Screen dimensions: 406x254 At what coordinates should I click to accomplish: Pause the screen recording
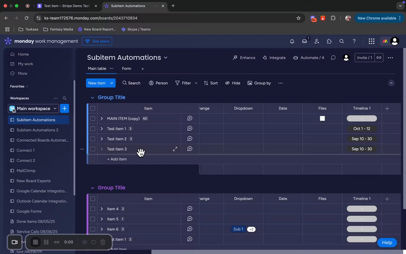pos(46,242)
